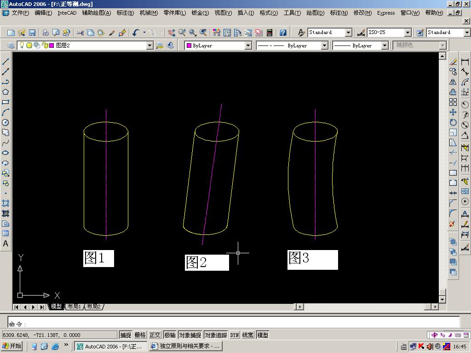The width and height of the screenshot is (471, 353).
Task: Open the ISO-25 dimension style dropdown
Action: tap(408, 33)
